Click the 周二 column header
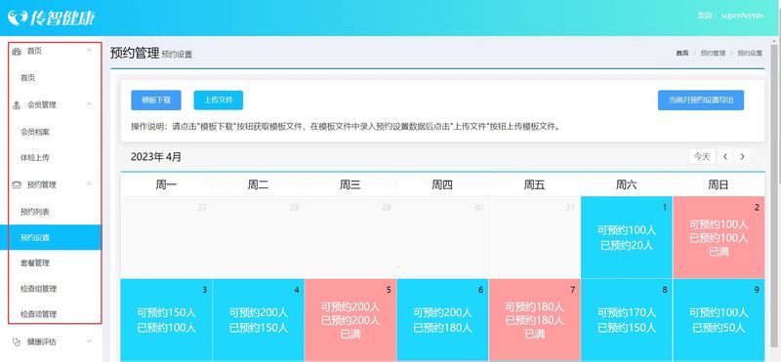 coord(258,185)
